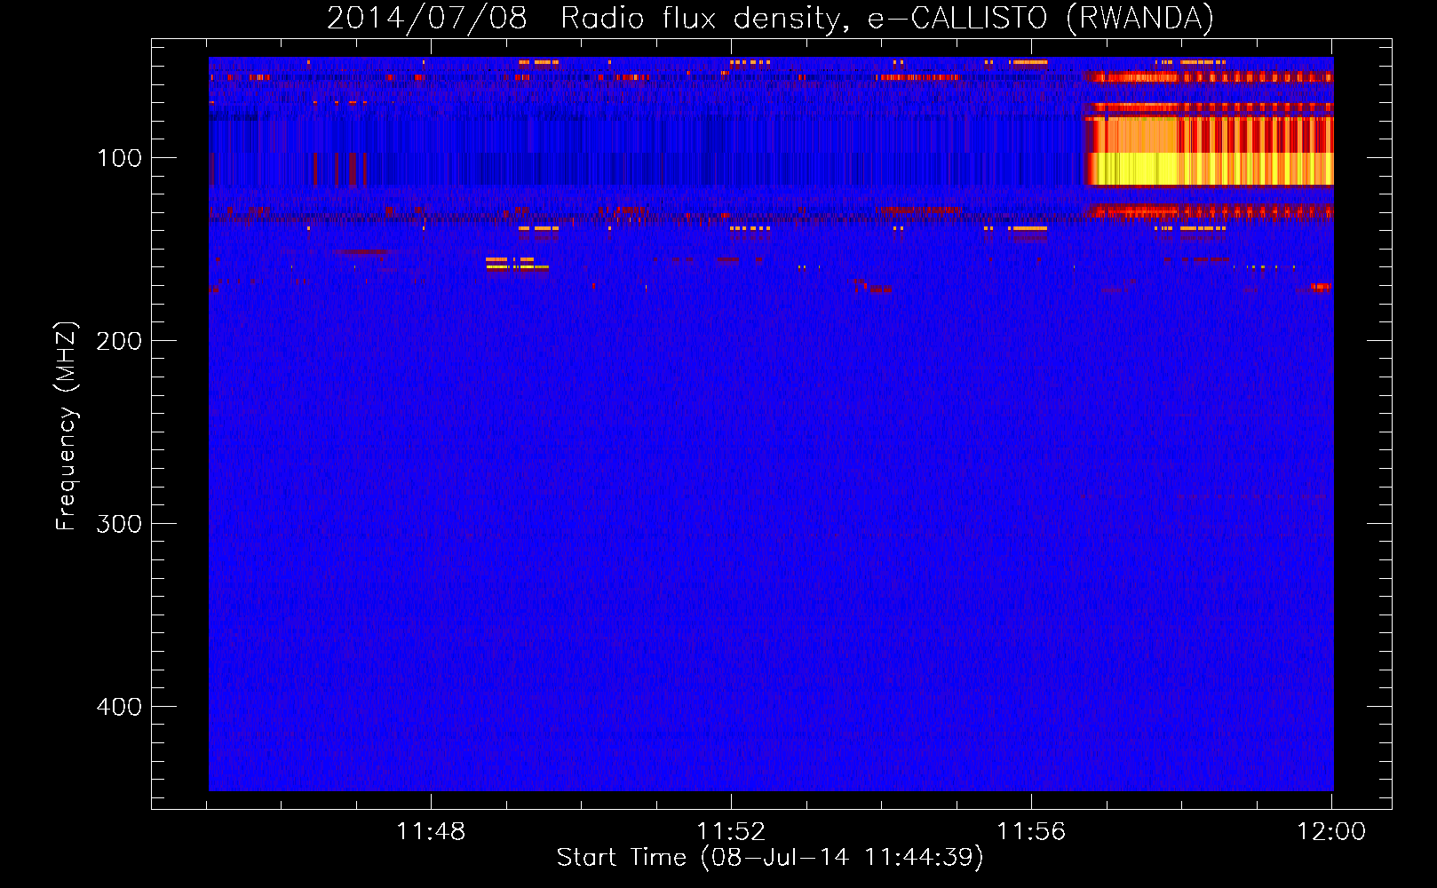Click the plot title '2014/07/08 Radio flux density'
This screenshot has height=888, width=1437.
coord(770,19)
